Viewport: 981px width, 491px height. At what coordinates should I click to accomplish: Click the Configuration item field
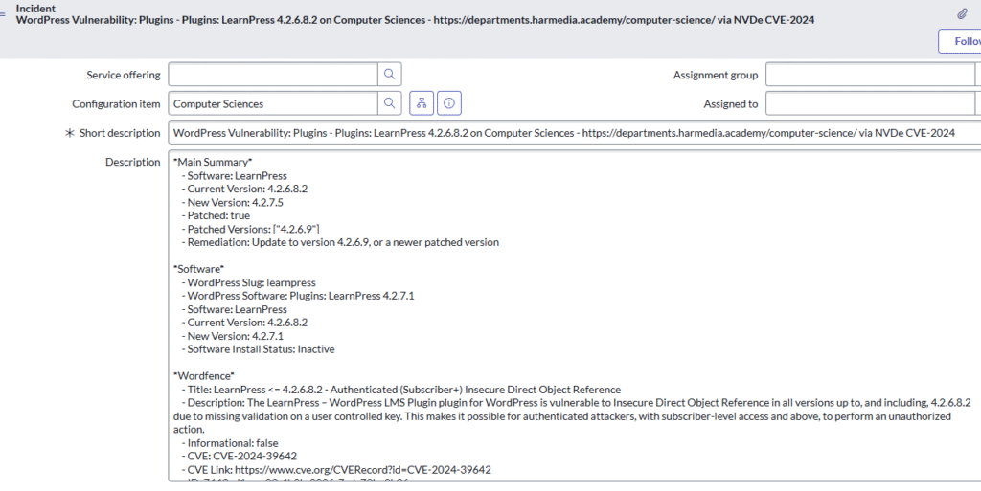[x=273, y=103]
